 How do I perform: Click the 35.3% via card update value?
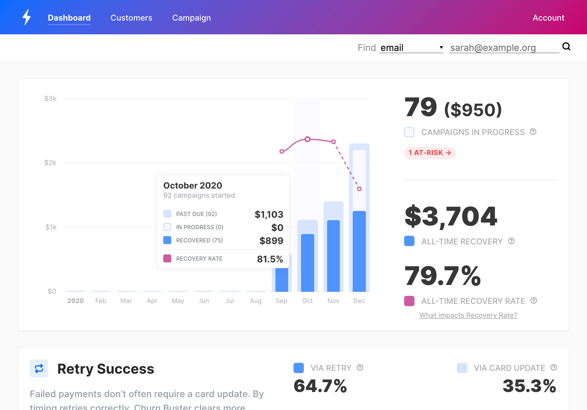click(529, 386)
